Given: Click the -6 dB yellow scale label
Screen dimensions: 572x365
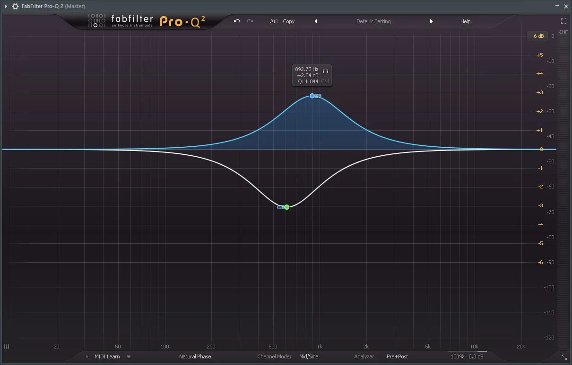Looking at the screenshot, I should (540, 262).
